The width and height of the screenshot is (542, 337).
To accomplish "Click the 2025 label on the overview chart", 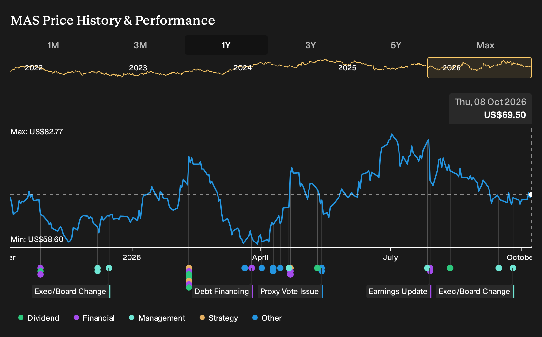I will [x=347, y=68].
